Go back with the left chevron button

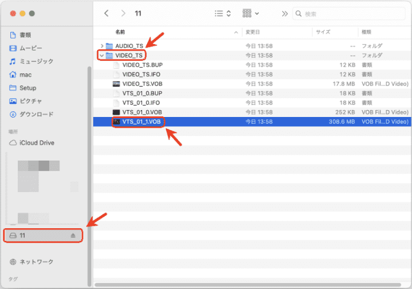[x=106, y=13]
